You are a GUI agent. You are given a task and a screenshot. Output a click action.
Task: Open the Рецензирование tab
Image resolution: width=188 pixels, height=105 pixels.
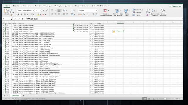[82, 6]
